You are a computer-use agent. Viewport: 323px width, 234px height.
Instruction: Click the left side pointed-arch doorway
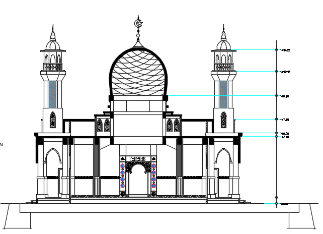[x=52, y=171]
